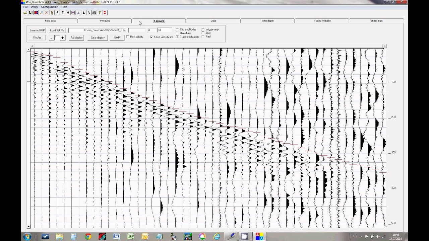This screenshot has width=429, height=241.
Task: Tick the Blue checkbox
Action: point(203,33)
